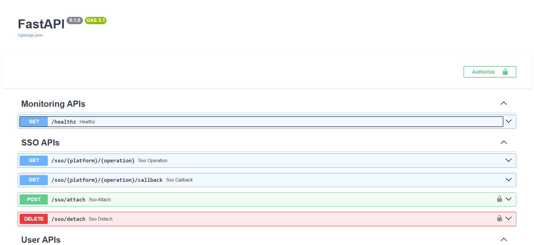Image resolution: width=534 pixels, height=245 pixels.
Task: Collapse the SSO APIs section
Action: pos(504,142)
